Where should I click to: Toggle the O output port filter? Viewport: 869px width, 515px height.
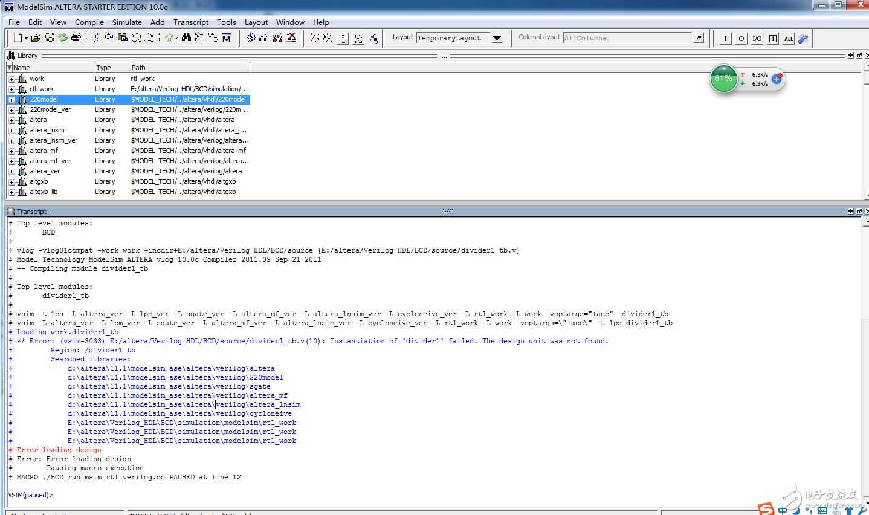(741, 39)
